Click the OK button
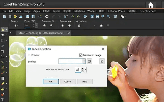Screen dimensions: 164x102 tap(51, 81)
